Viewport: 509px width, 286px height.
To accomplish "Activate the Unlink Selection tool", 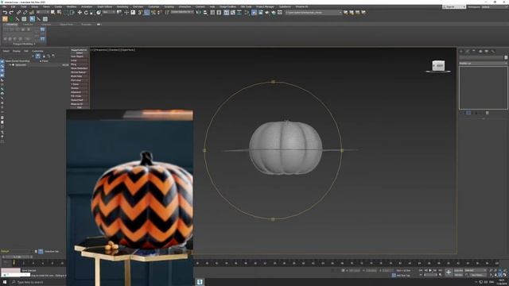I will point(25,13).
